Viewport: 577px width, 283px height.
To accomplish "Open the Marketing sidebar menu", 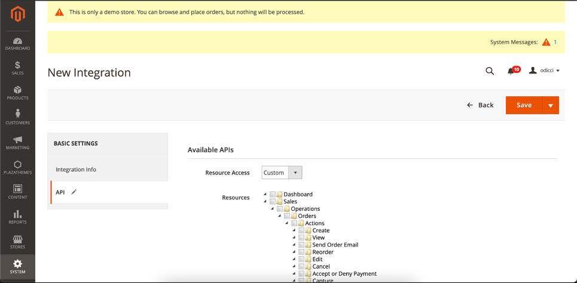I will [17, 143].
